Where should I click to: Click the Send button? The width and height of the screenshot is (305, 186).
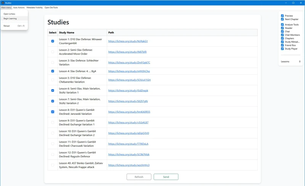(166, 177)
